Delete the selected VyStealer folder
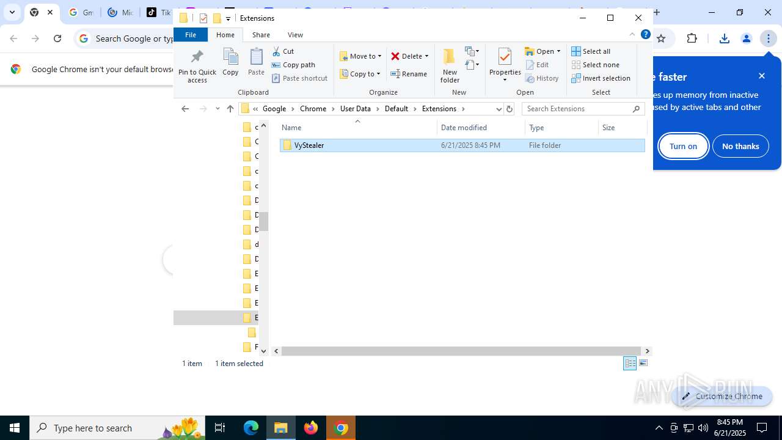 (406, 56)
